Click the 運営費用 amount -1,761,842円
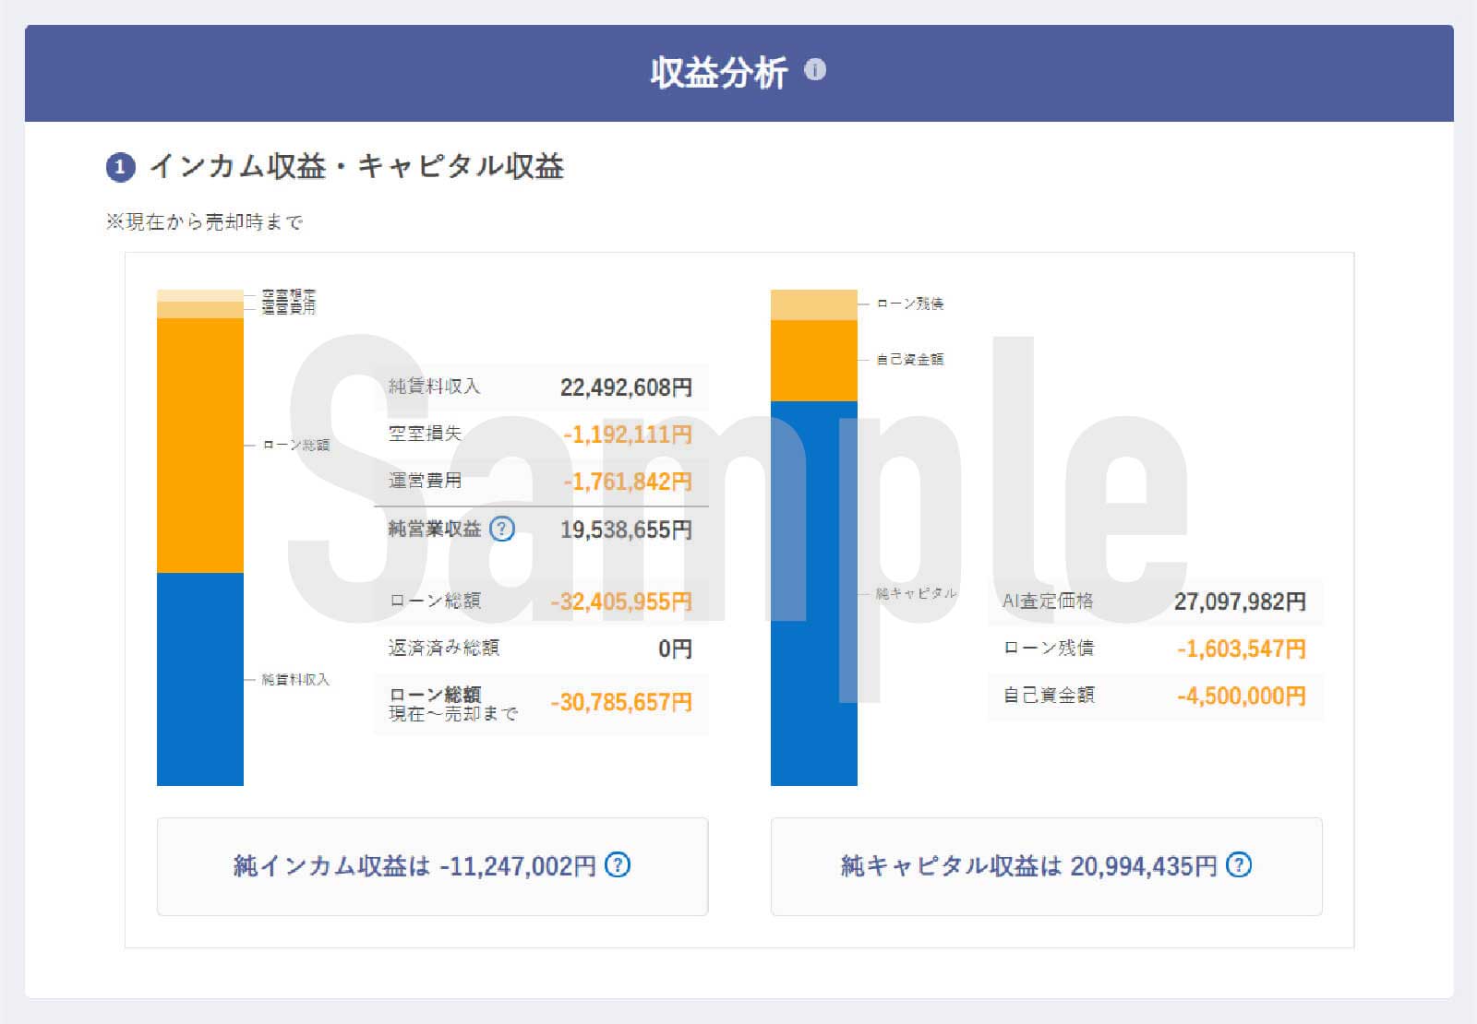This screenshot has width=1477, height=1024. pyautogui.click(x=627, y=482)
